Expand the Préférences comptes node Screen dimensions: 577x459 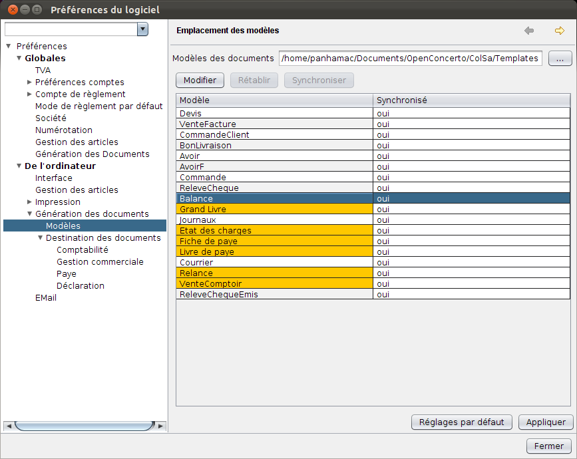pos(29,82)
